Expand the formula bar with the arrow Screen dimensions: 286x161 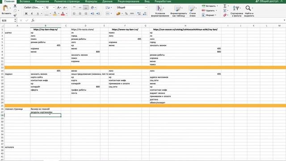pyautogui.click(x=284, y=20)
